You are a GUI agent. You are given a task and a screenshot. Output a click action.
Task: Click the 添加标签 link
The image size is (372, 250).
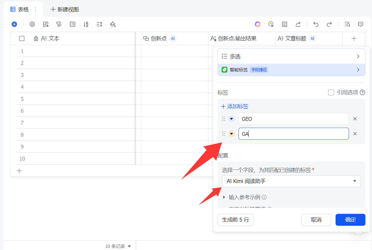click(x=235, y=106)
